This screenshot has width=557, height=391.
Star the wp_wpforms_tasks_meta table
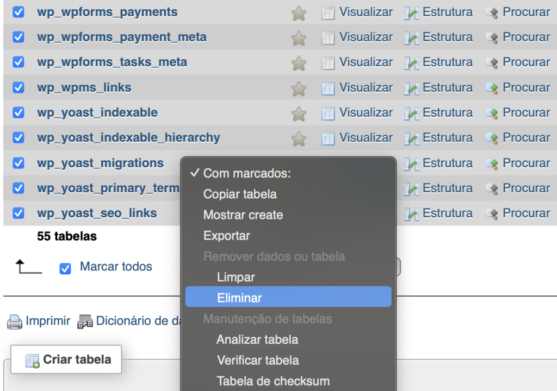pyautogui.click(x=298, y=62)
